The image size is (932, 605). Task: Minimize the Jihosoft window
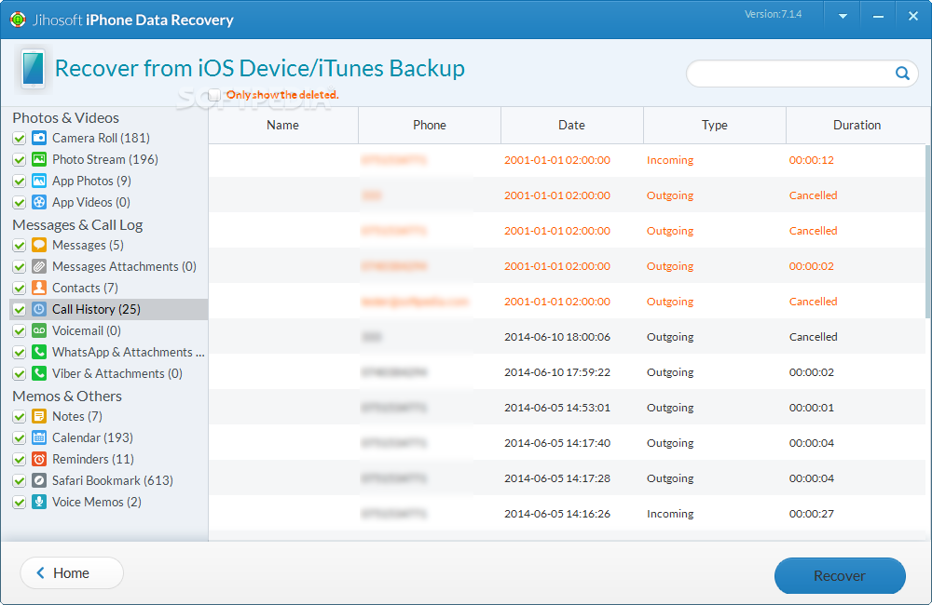pos(878,17)
